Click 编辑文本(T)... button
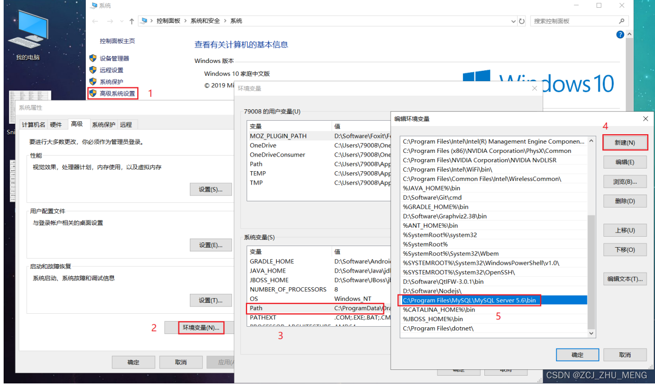 pyautogui.click(x=625, y=279)
